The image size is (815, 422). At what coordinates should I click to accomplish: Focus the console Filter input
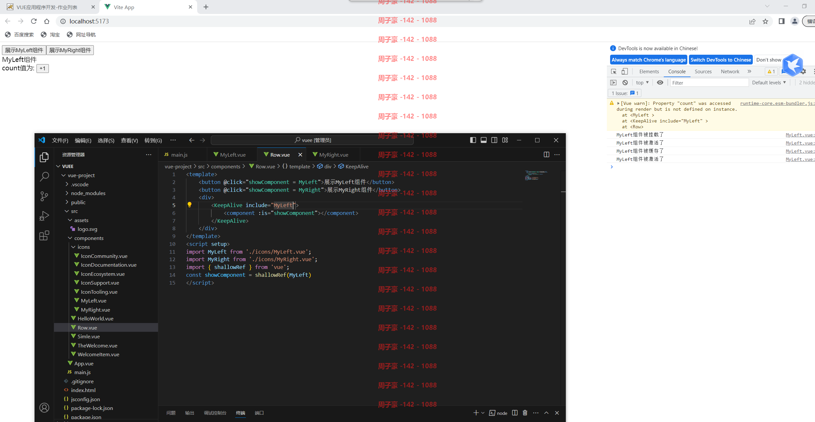click(x=709, y=83)
